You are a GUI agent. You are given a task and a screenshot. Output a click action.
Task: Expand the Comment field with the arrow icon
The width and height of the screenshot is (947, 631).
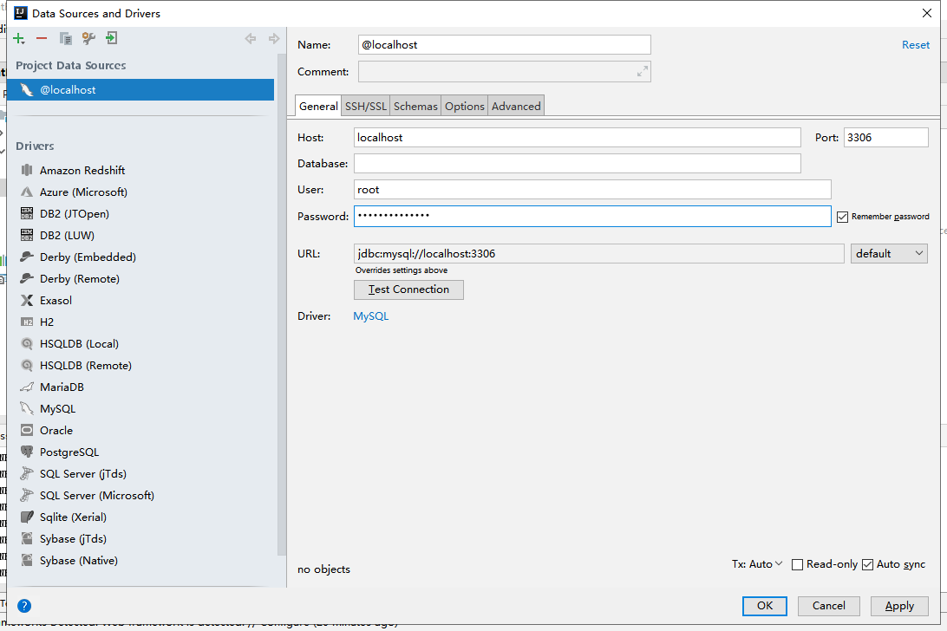(643, 71)
